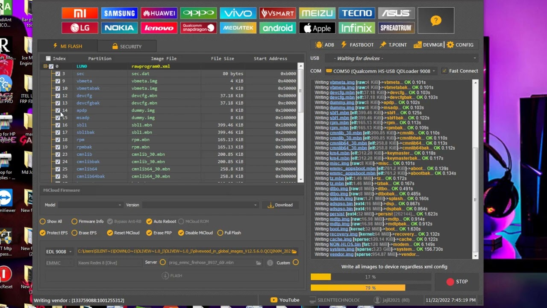Select the Asus brand tile

[x=396, y=13]
